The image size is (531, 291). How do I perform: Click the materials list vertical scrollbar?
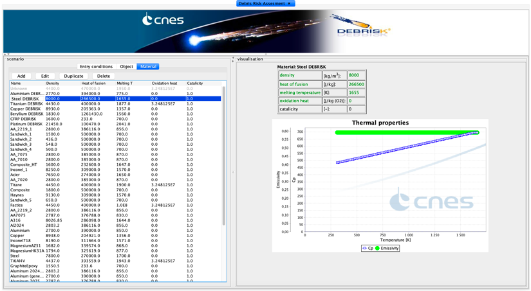click(224, 154)
